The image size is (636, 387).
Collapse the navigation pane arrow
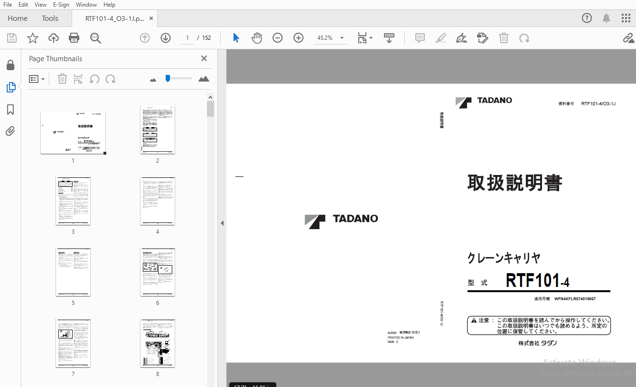click(x=222, y=223)
